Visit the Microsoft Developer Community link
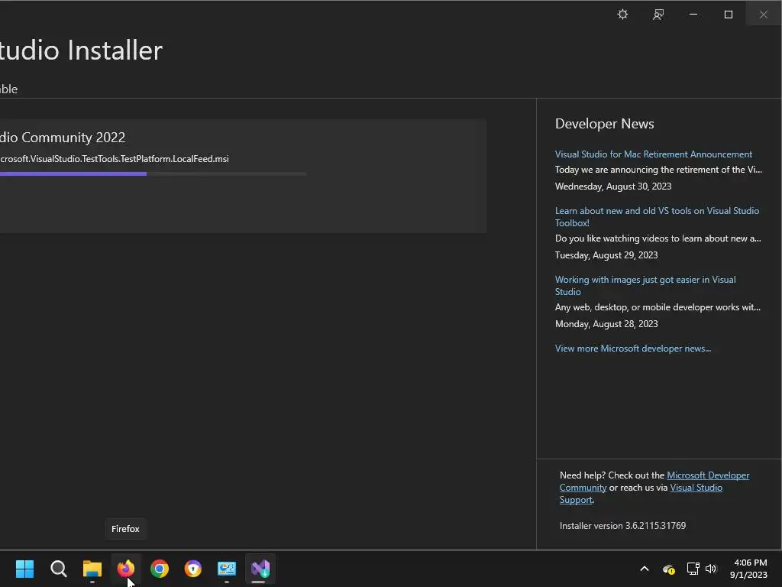This screenshot has height=587, width=782. coord(708,475)
